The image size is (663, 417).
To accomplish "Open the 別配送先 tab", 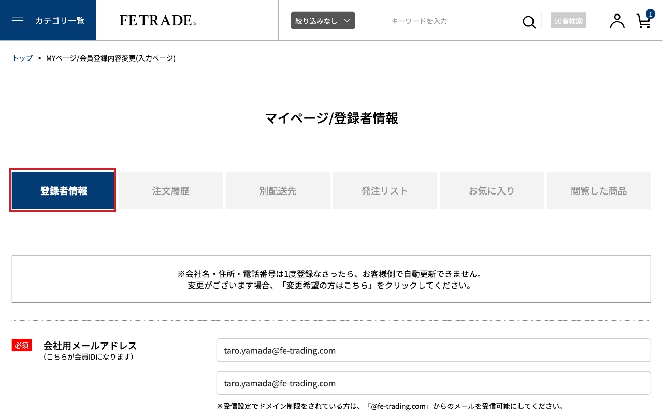I will click(x=278, y=191).
